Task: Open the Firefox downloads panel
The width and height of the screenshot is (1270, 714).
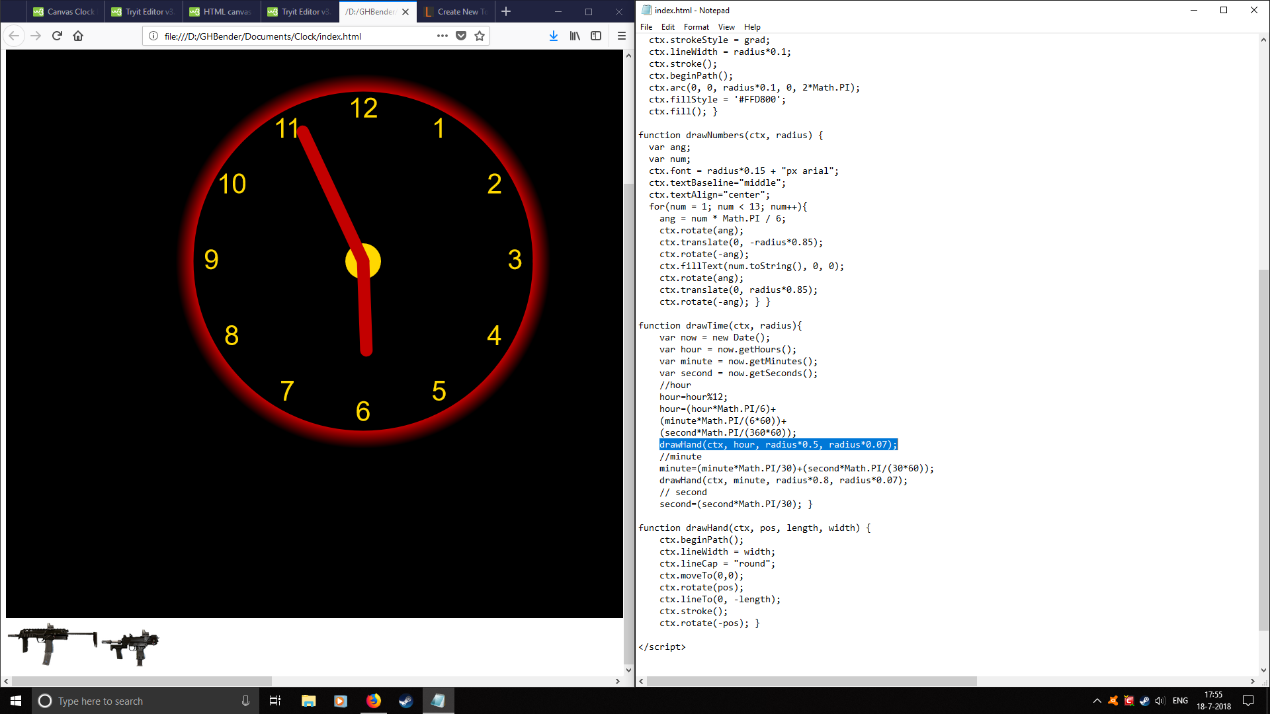Action: (x=554, y=36)
